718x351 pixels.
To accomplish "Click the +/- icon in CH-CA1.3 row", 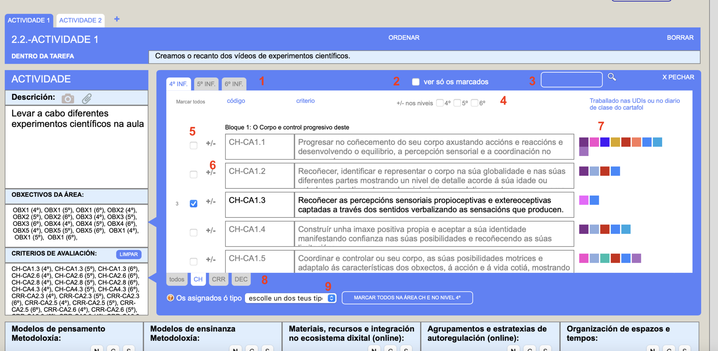I will 211,201.
